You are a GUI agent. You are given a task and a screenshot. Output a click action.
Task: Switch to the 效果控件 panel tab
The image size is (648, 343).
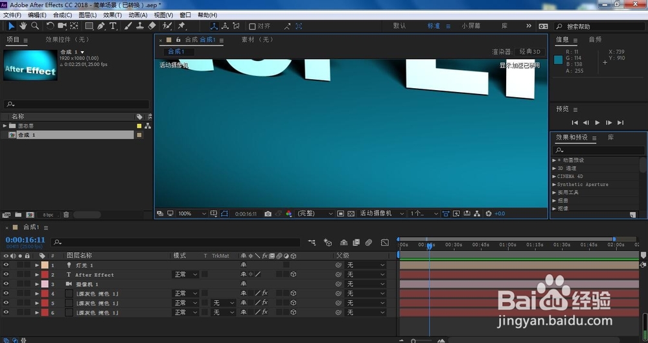(x=68, y=40)
